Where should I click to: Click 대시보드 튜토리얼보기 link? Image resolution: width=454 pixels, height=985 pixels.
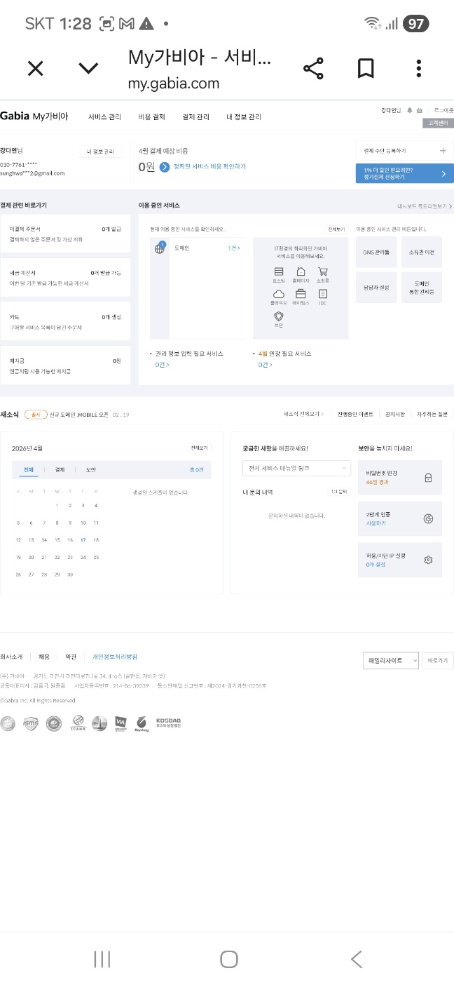(425, 206)
